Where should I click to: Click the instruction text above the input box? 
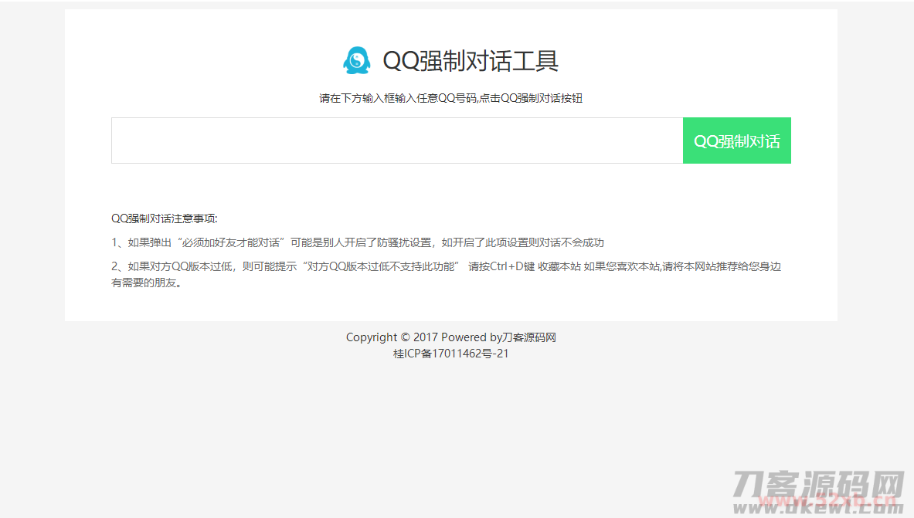(450, 98)
